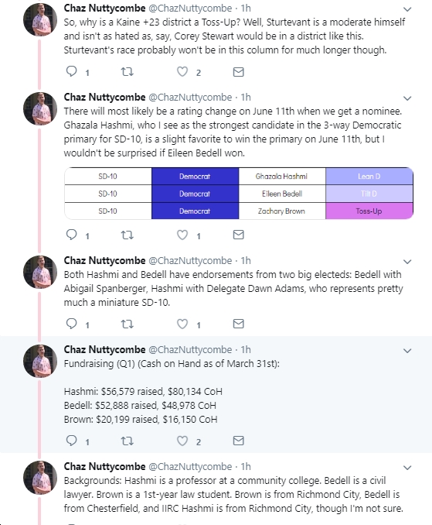
Task: Share the endorsements tweet via message envelope
Action: (238, 324)
